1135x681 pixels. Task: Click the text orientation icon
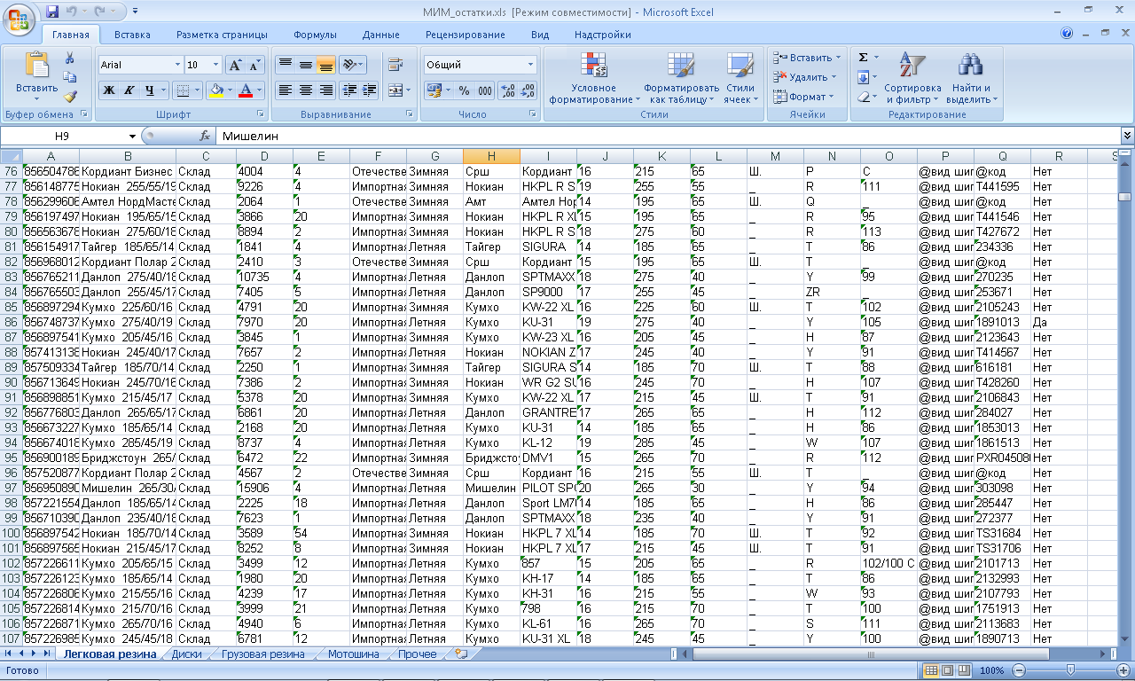349,65
